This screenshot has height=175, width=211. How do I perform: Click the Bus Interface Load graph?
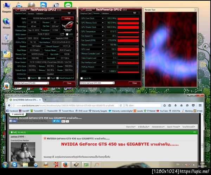pos(128,63)
